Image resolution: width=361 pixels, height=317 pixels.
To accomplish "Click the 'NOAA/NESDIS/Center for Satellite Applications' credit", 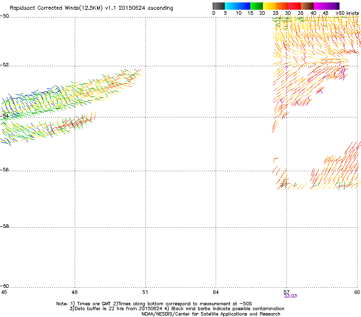I will (x=211, y=314).
